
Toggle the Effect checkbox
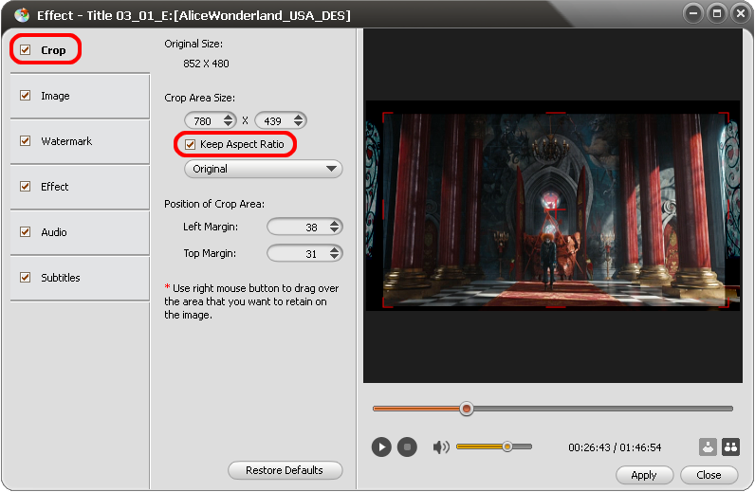(x=25, y=187)
